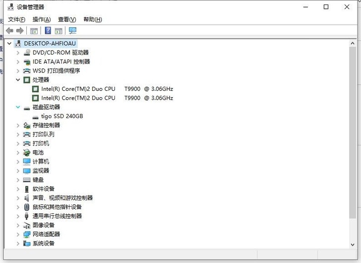This screenshot has height=263, width=361.
Task: Open the 帮助(H) menu
Action: click(93, 19)
